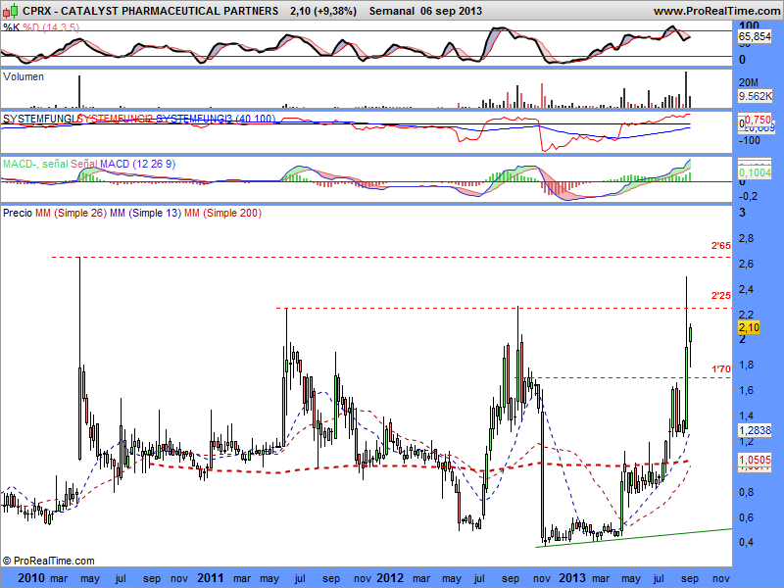Click the candlestick icon beside the CPRX title

11,11
